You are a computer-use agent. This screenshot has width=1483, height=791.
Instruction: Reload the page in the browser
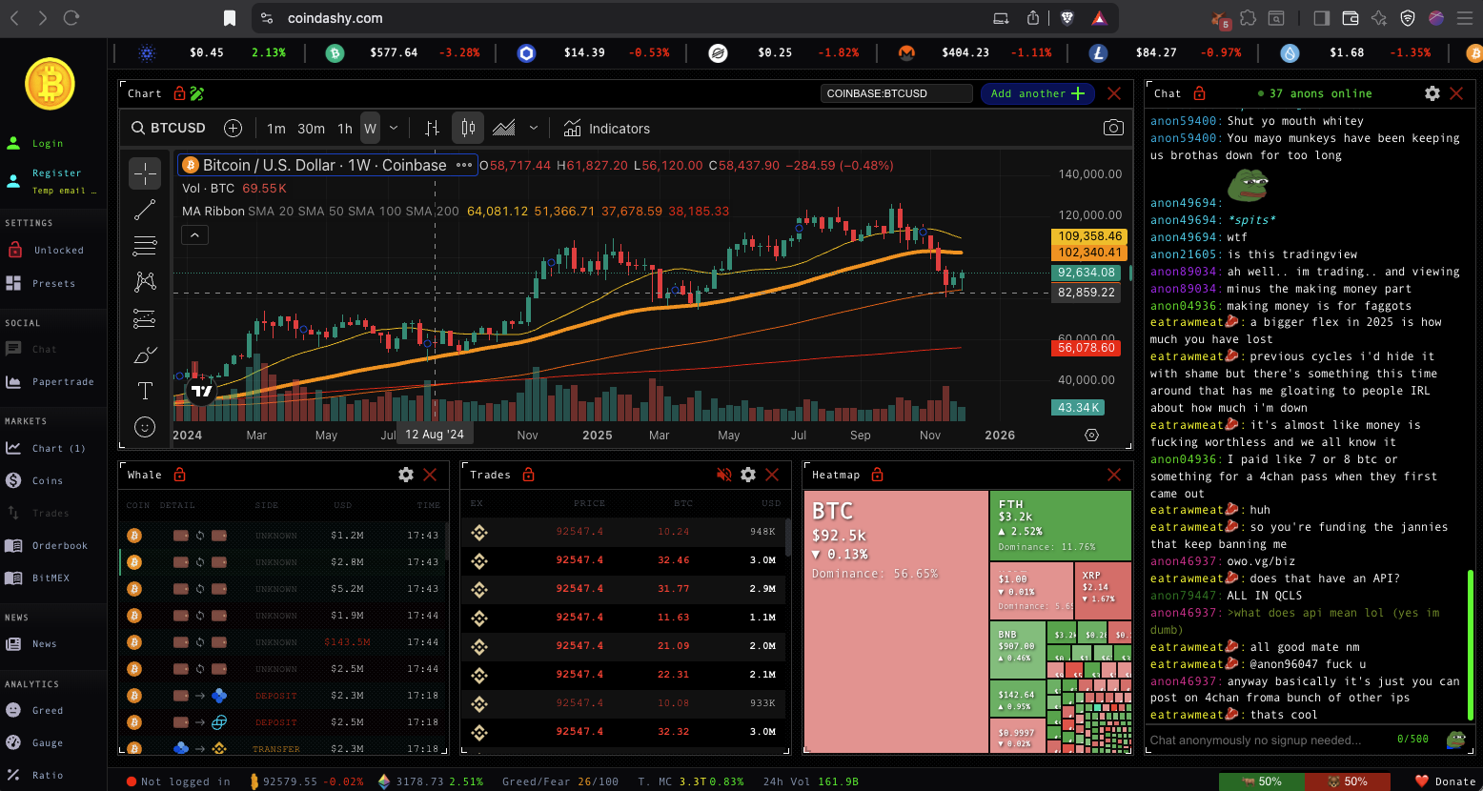coord(71,18)
